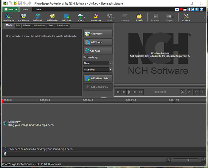
Task: Select the Edit tab
Action: (18, 25)
